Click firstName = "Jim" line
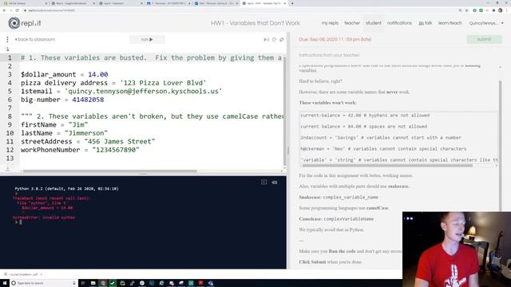Image resolution: width=511 pixels, height=287 pixels. pyautogui.click(x=54, y=125)
